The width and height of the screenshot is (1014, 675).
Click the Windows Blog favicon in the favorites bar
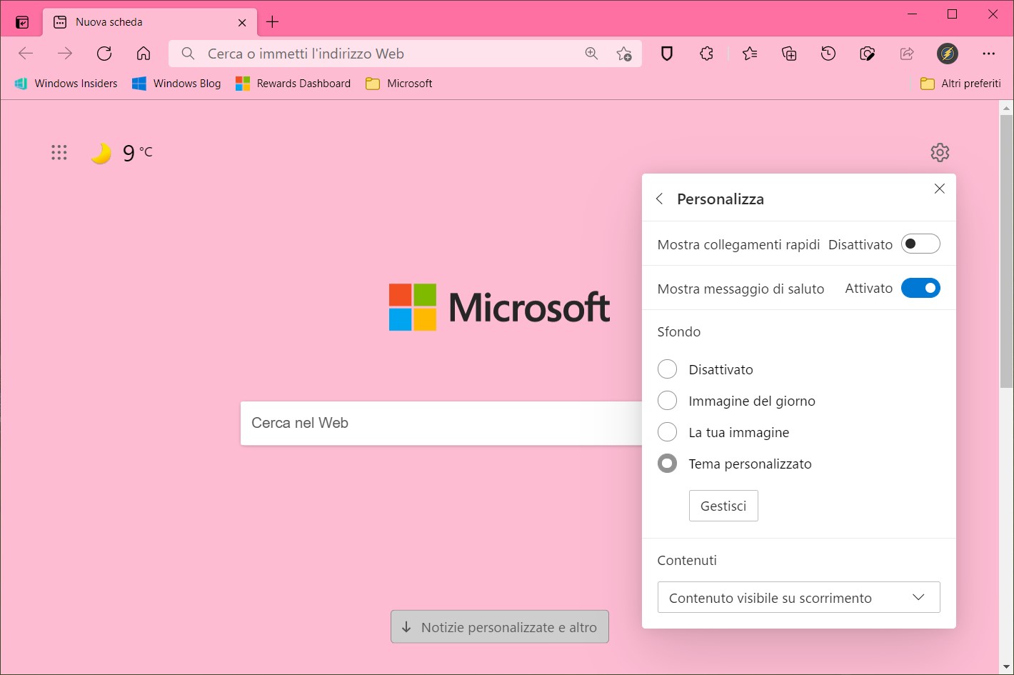[x=139, y=84]
